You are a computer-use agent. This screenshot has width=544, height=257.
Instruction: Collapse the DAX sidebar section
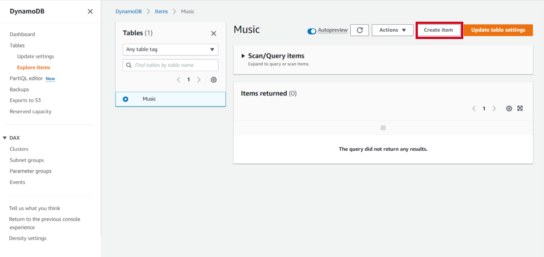5,138
